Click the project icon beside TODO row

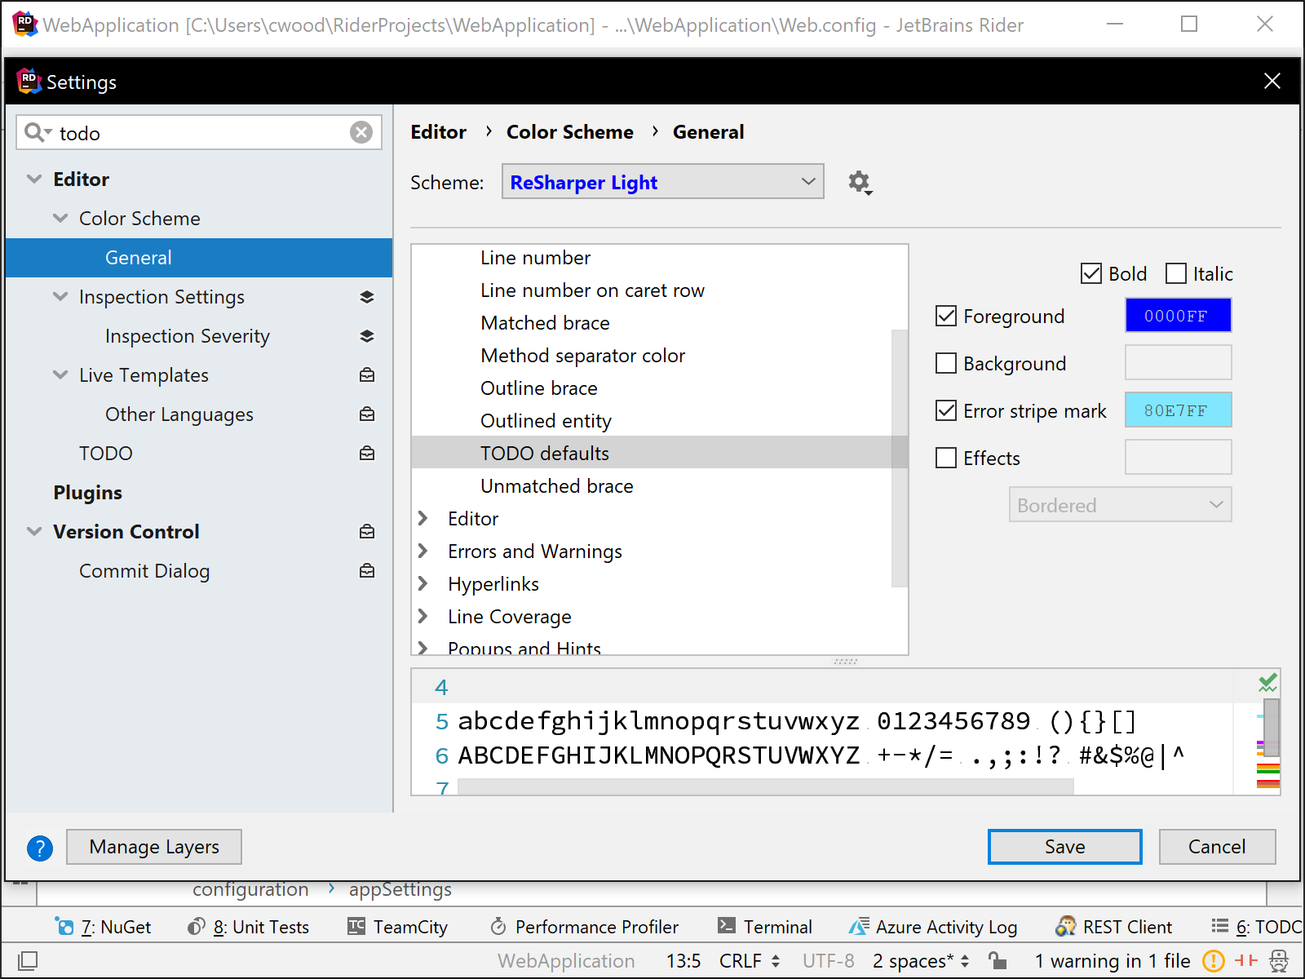pos(367,454)
